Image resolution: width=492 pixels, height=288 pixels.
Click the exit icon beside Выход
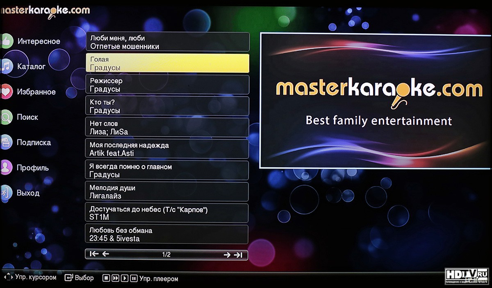pos(6,193)
